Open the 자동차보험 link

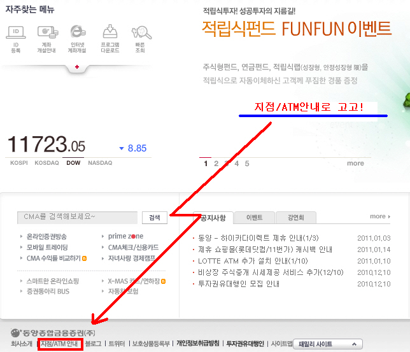(x=123, y=292)
